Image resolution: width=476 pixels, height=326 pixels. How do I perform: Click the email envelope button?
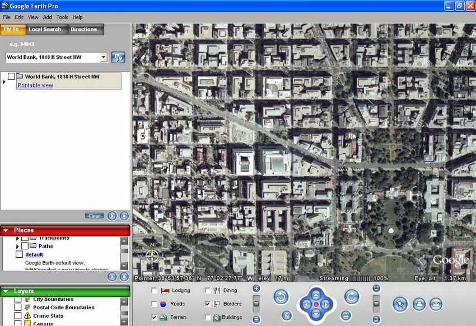coord(436,304)
